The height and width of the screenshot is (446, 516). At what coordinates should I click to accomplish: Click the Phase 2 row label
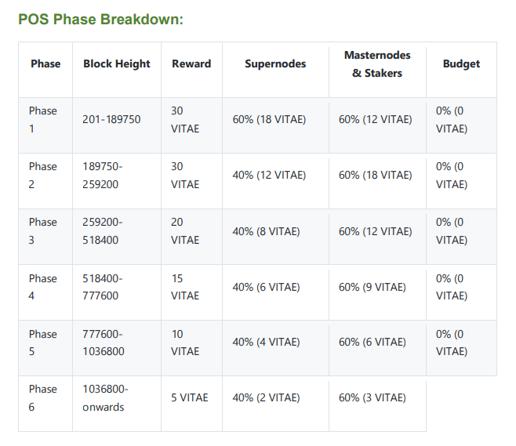43,175
